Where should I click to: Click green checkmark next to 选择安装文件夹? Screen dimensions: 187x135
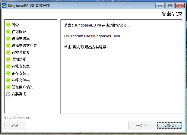[8, 46]
